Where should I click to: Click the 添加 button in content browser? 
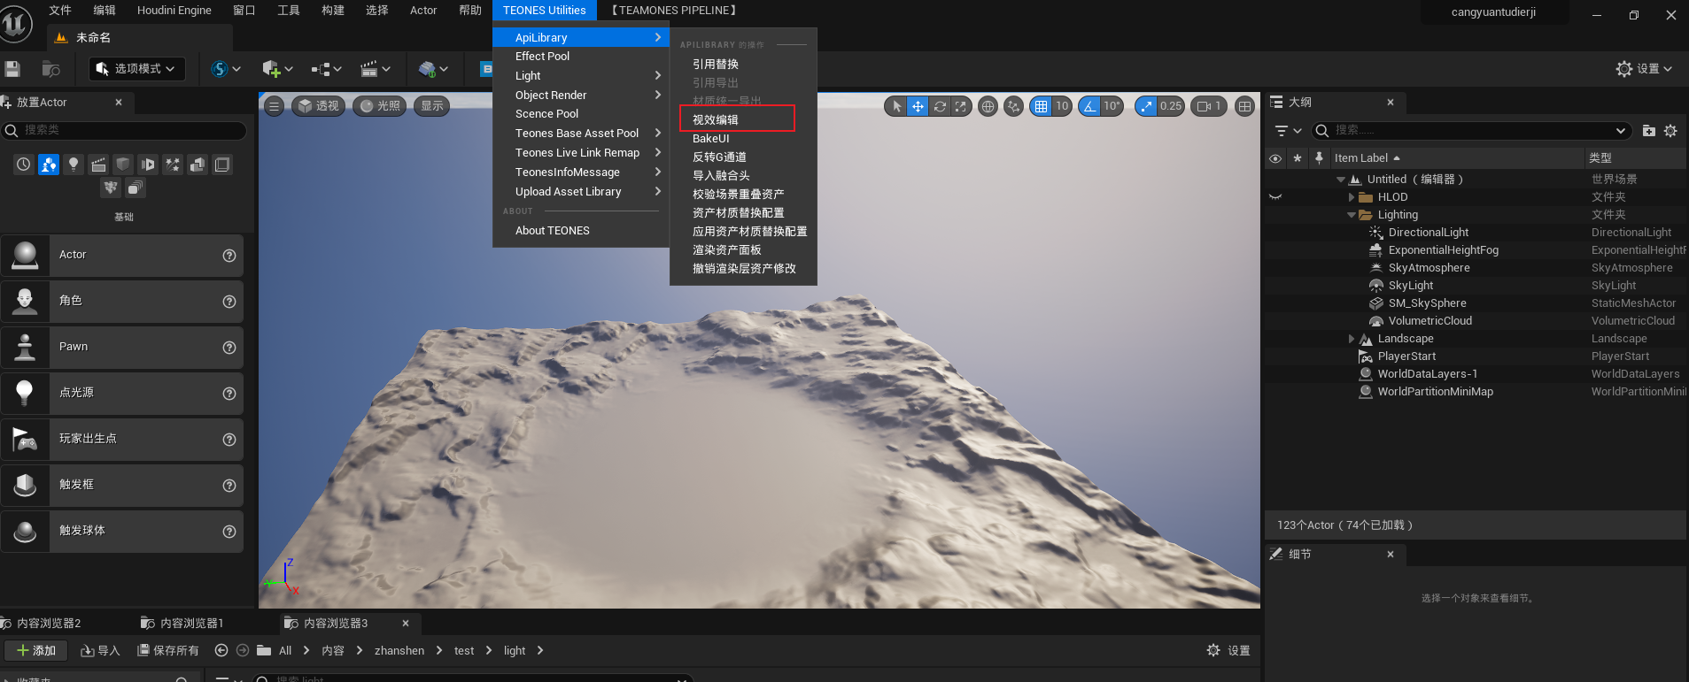[36, 650]
